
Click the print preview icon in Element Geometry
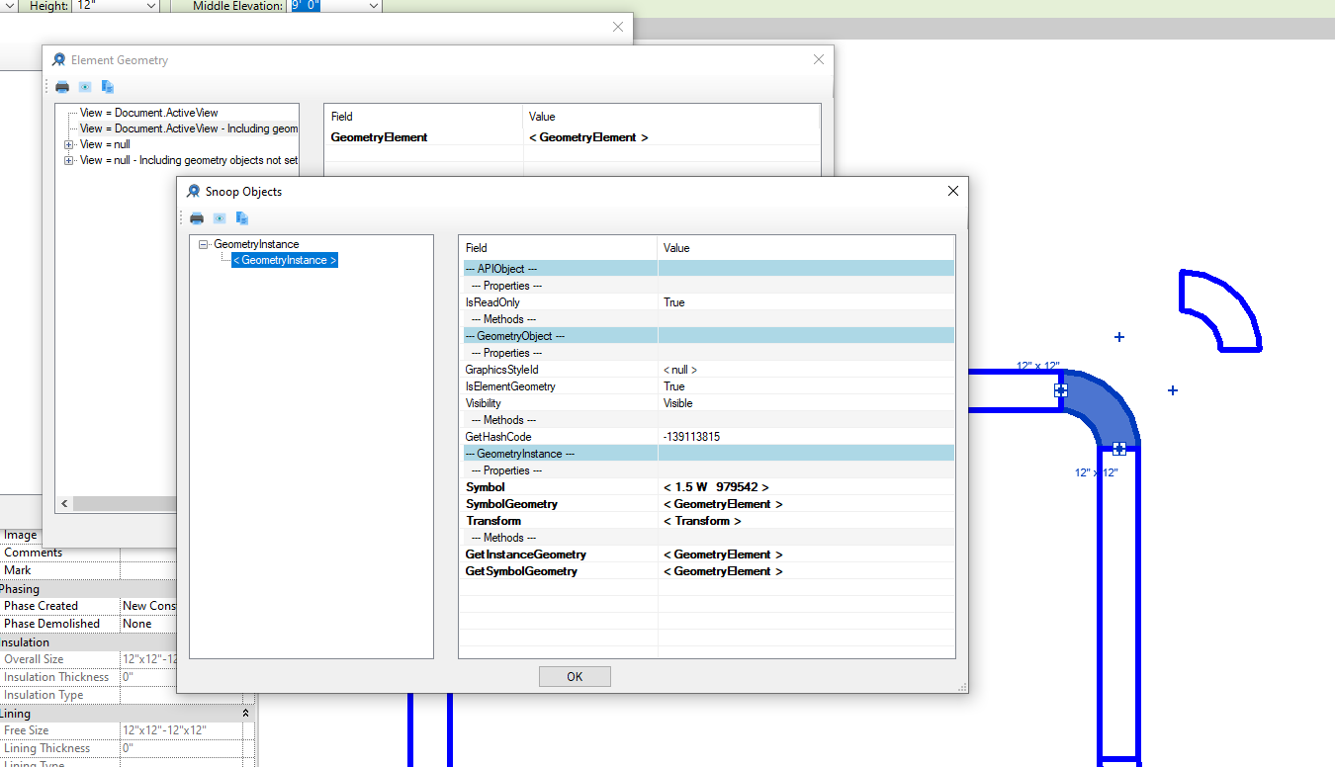pyautogui.click(x=85, y=87)
